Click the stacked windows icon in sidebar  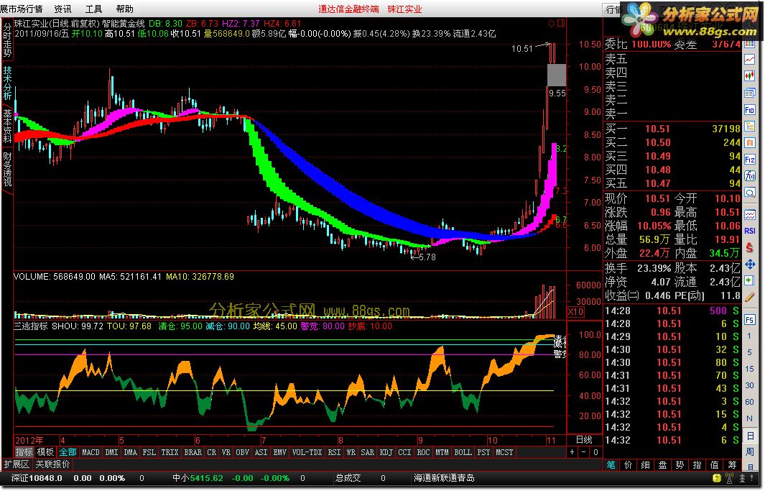point(749,93)
